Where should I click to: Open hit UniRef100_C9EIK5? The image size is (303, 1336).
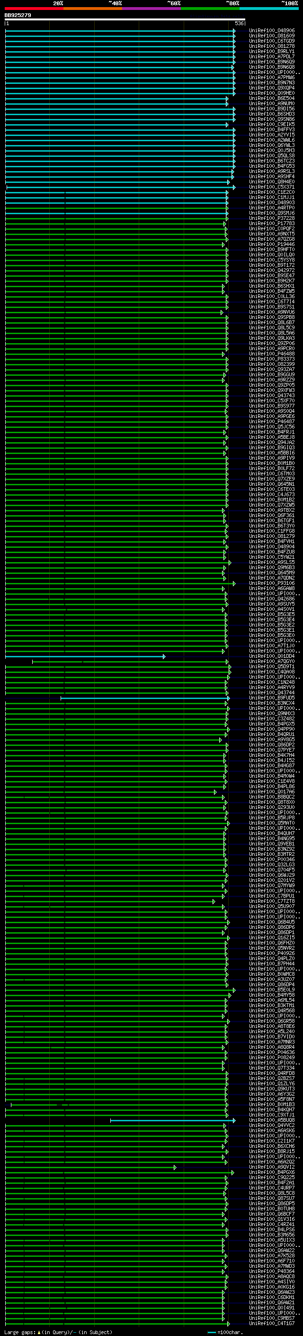tap(272, 125)
